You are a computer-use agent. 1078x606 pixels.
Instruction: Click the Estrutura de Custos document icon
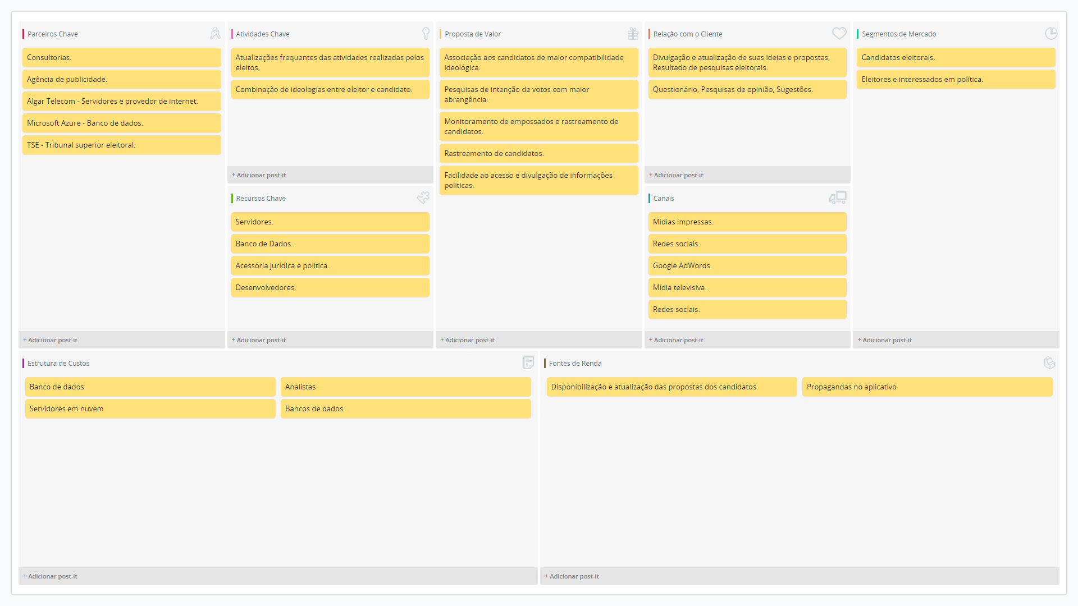click(x=528, y=362)
